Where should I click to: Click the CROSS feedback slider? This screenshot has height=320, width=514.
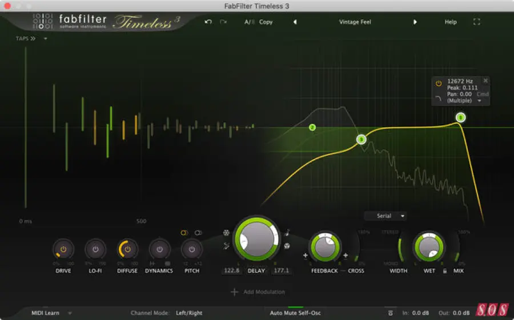[x=358, y=248]
